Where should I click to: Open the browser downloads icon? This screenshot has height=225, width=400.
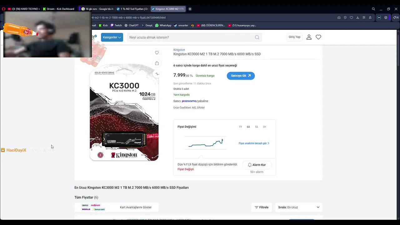358,17
